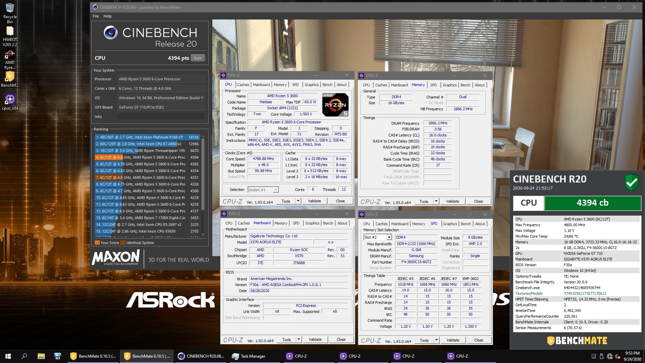Click the Core Speed value 4798.88 MHz
Viewport: 645px width, 363px height.
point(263,159)
